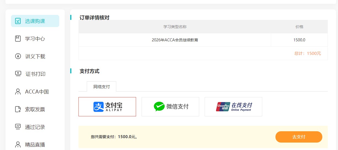This screenshot has width=338, height=150.
Task: Click the 学习类型名称 column header
Action: point(175,27)
